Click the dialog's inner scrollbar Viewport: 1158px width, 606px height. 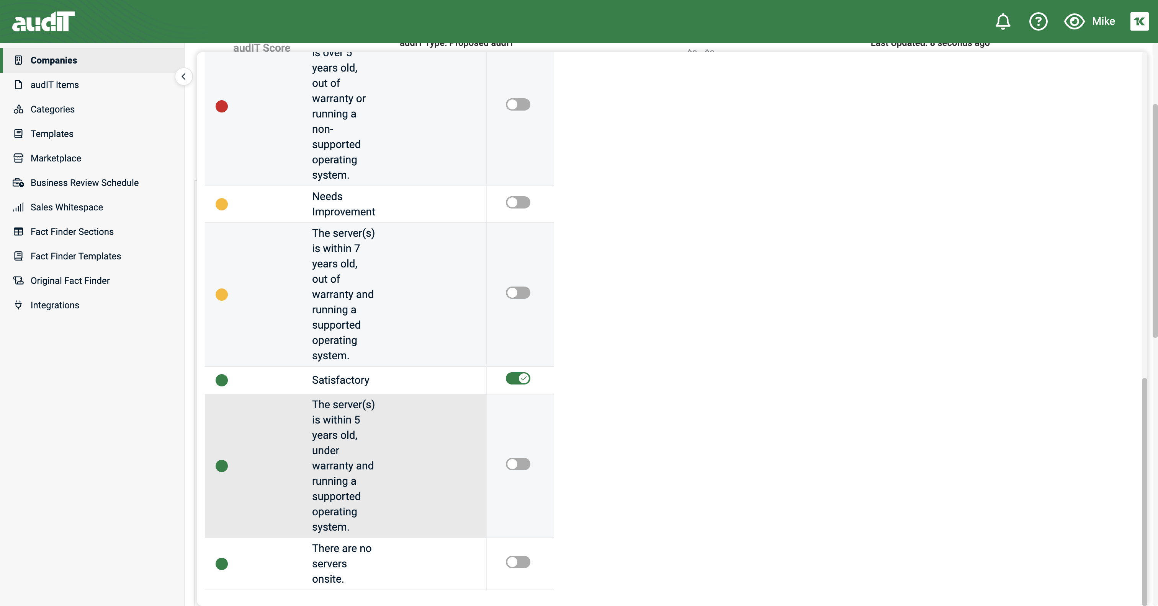point(1145,492)
